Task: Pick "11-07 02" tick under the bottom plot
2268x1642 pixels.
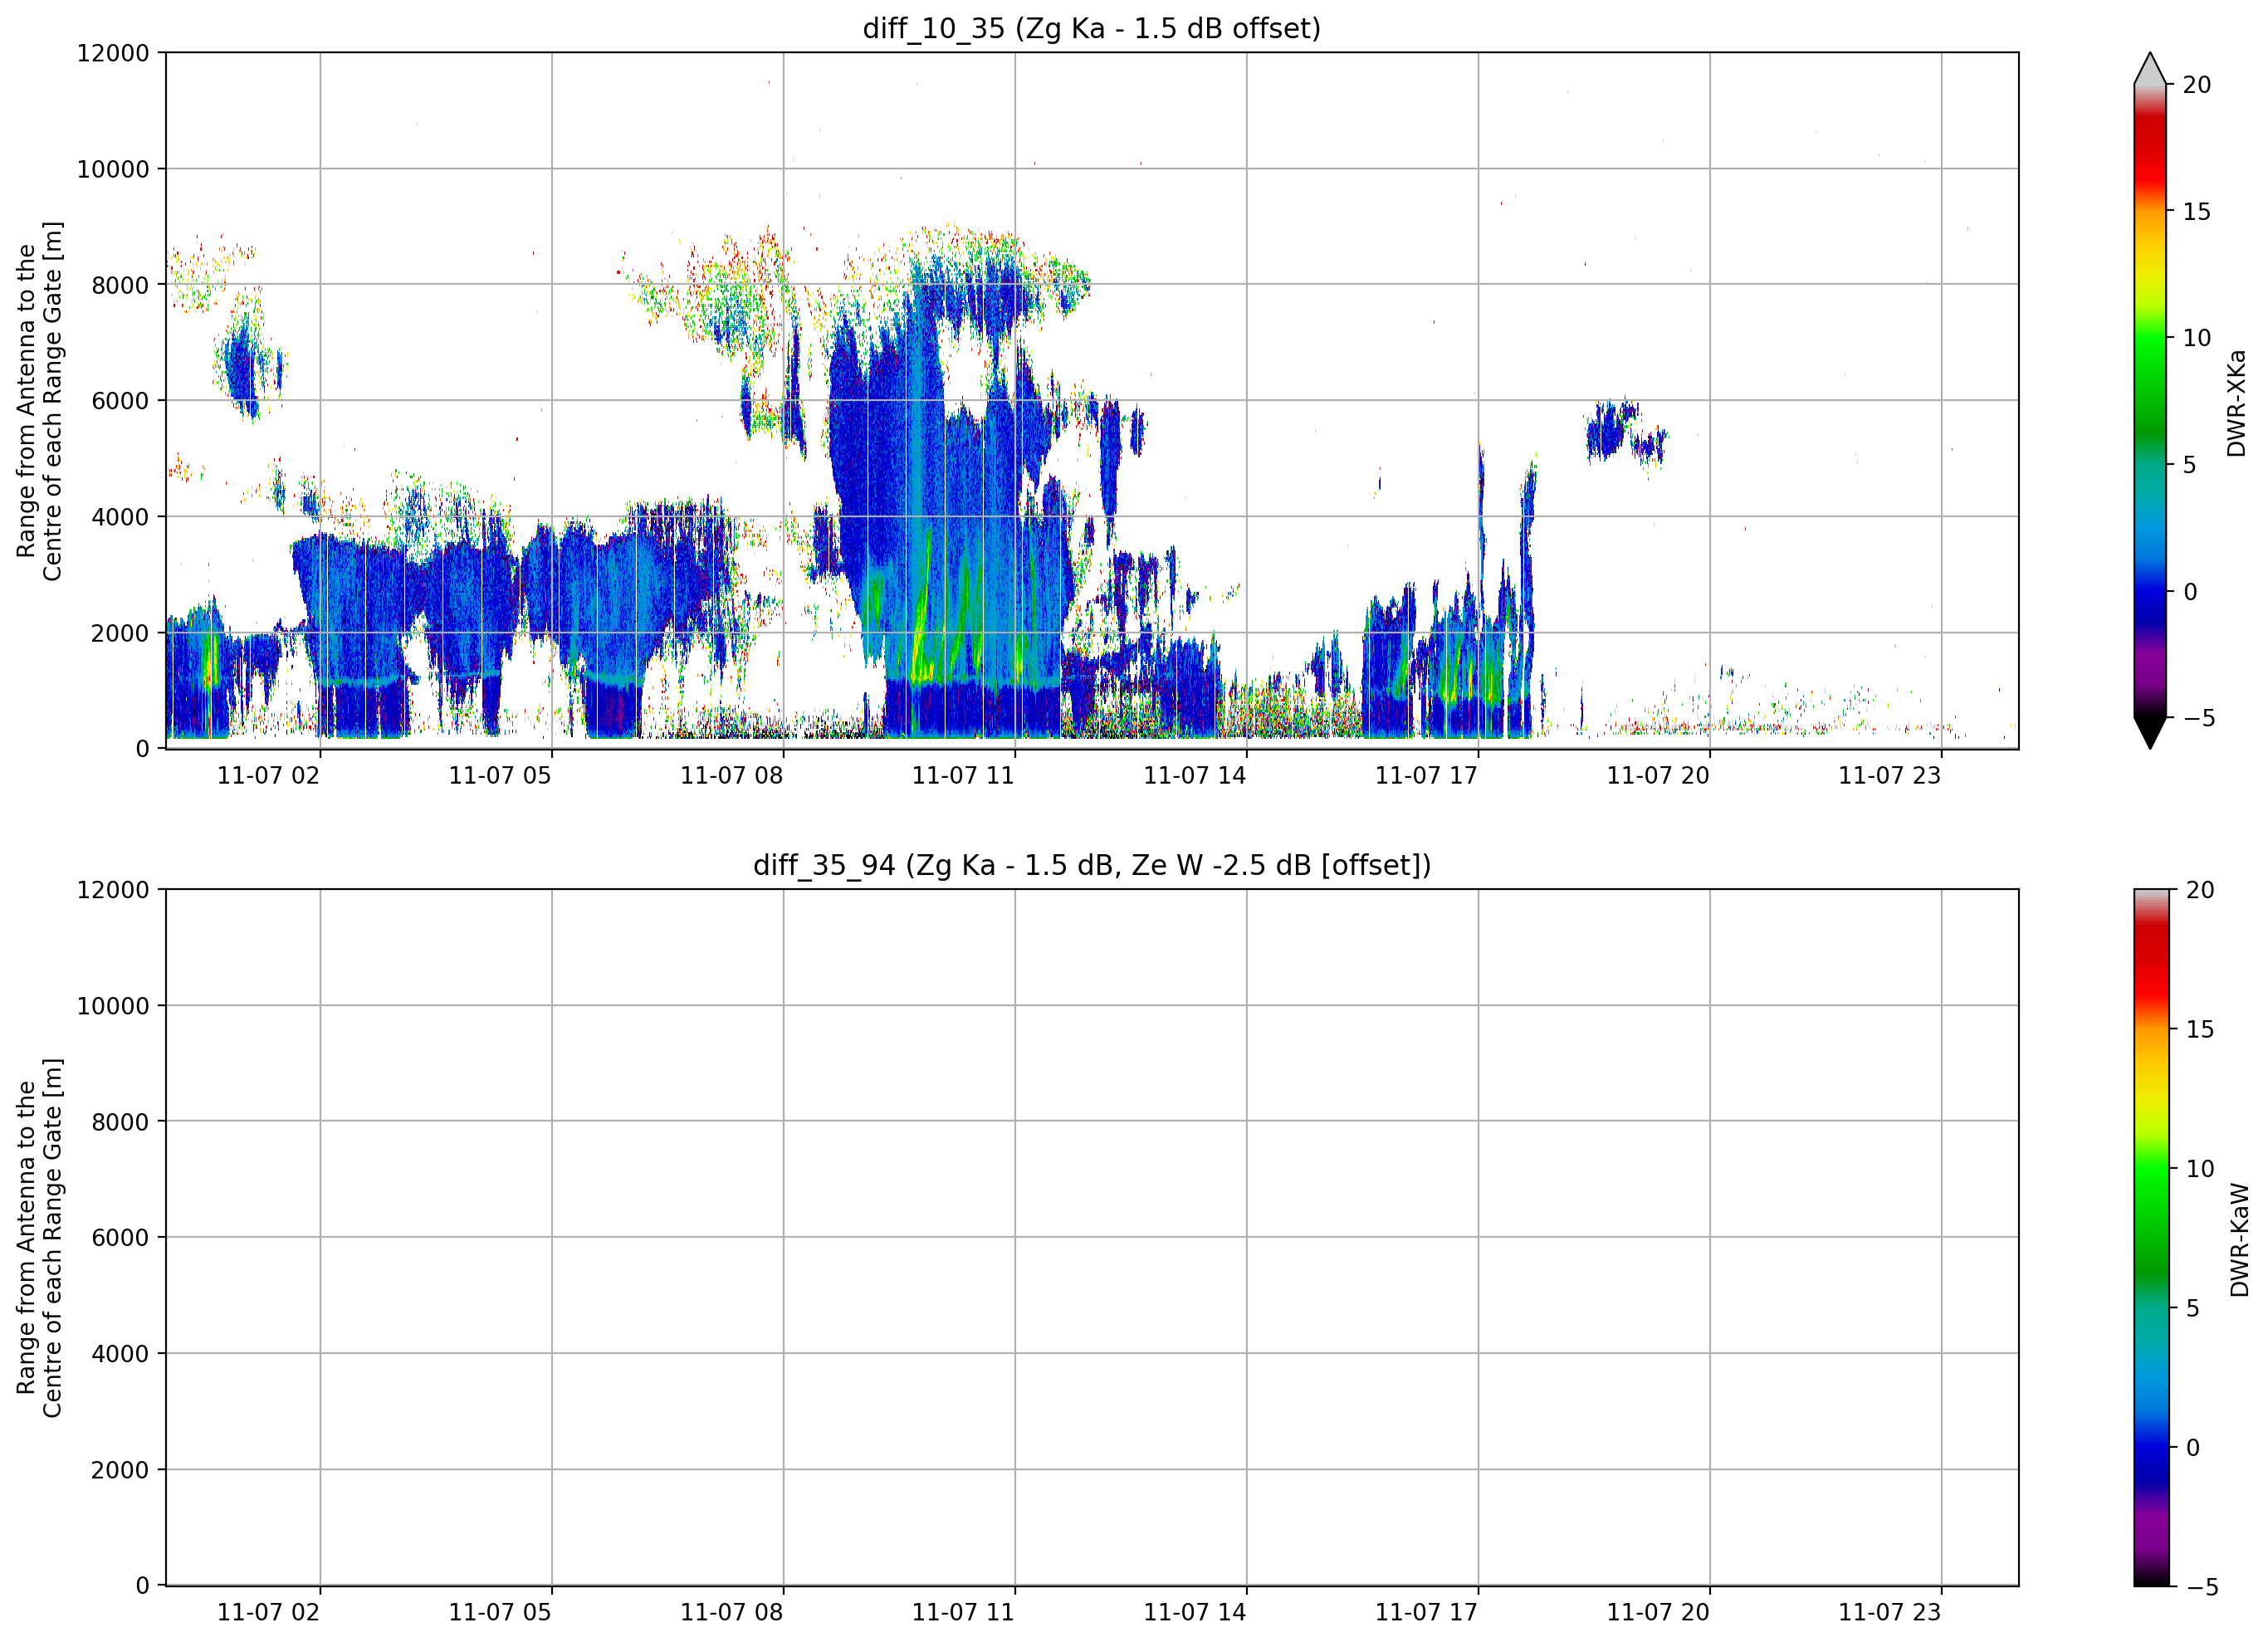Action: coord(268,1613)
